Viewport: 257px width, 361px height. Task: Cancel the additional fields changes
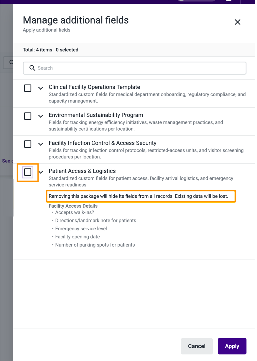(197, 346)
